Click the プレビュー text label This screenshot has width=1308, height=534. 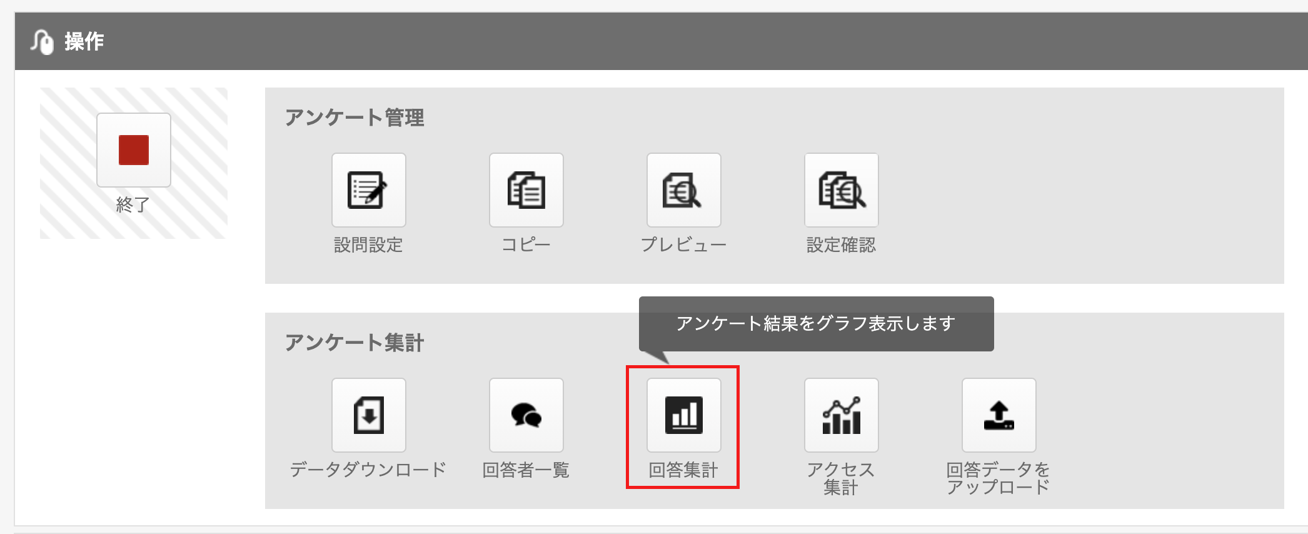683,244
